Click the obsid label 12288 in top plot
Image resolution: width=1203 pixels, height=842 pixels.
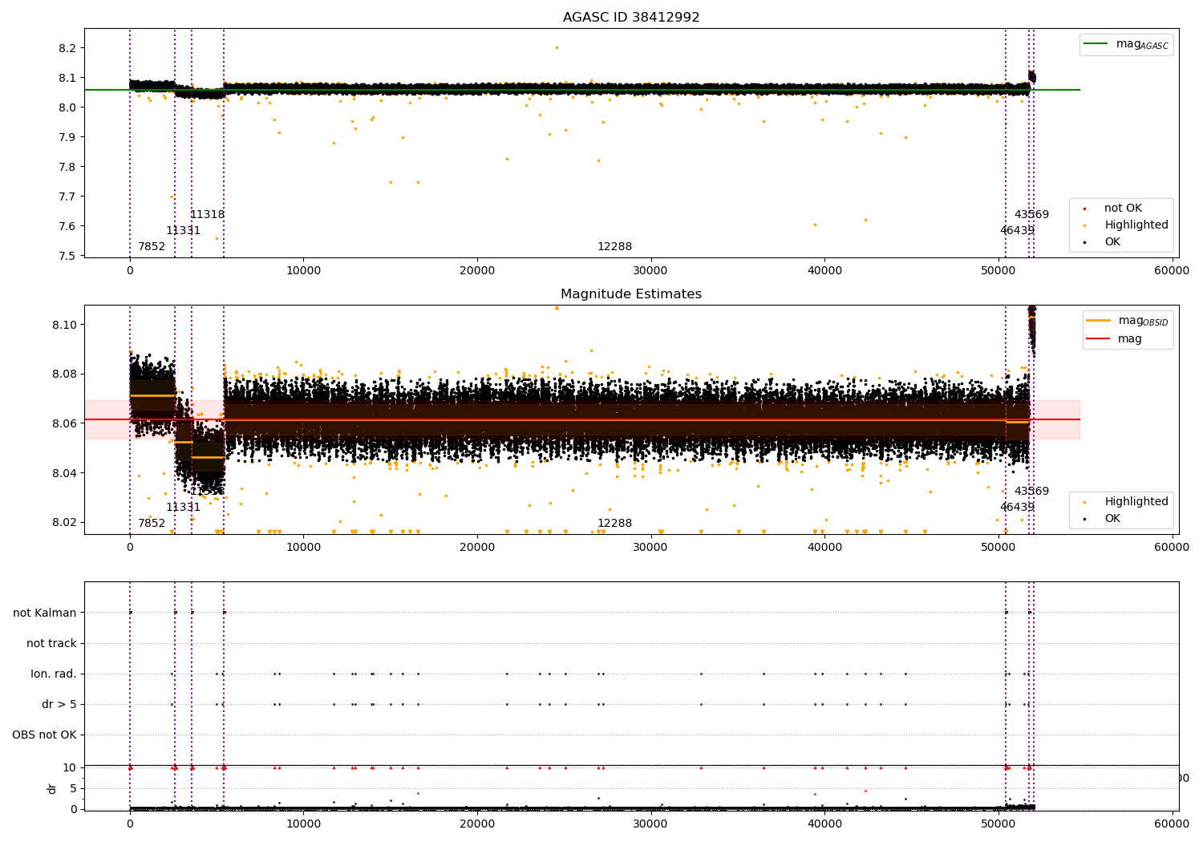tap(614, 247)
